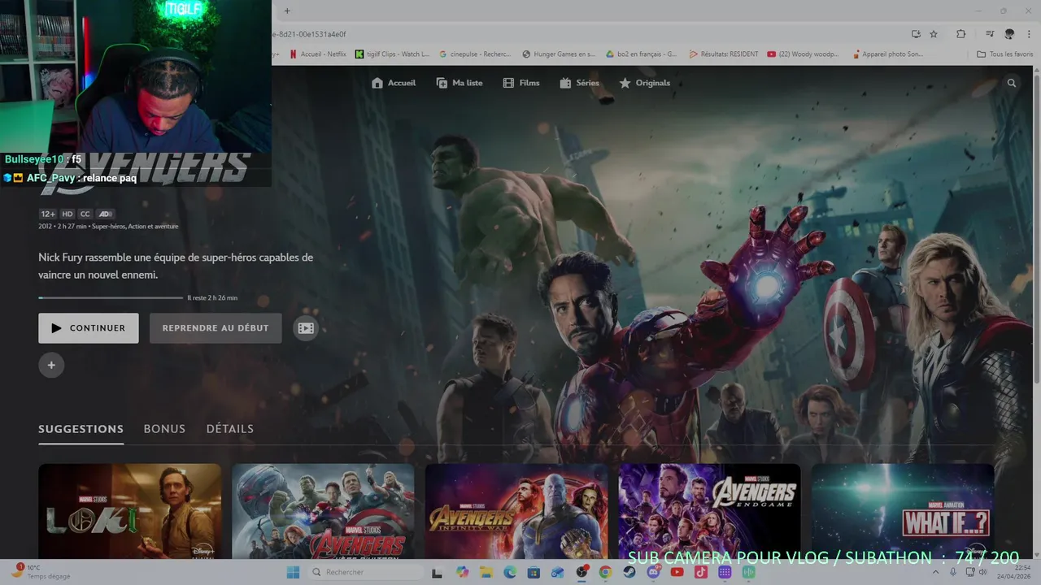Open Microsoft Edge from the taskbar
Viewport: 1041px width, 585px height.
click(510, 572)
